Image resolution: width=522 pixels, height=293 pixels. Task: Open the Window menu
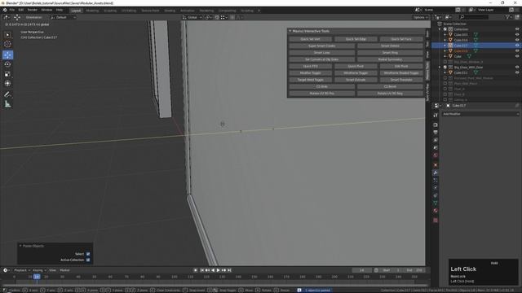46,10
